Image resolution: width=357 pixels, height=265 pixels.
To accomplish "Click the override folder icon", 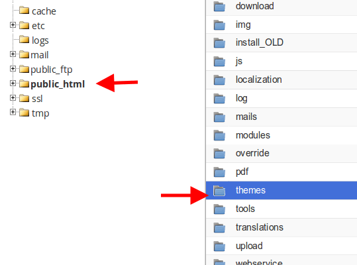I will coord(219,154).
